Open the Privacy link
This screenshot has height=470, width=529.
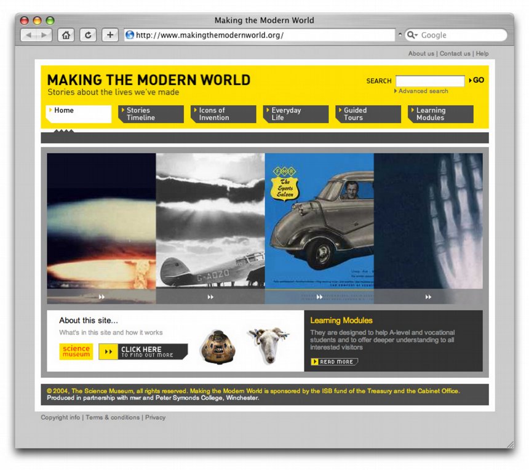(x=155, y=417)
